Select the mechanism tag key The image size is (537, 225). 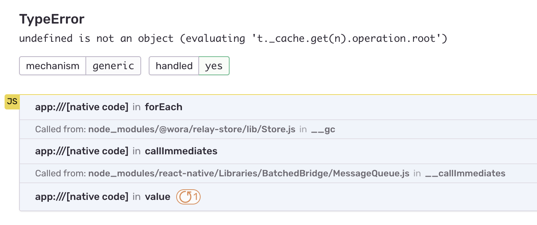click(53, 66)
